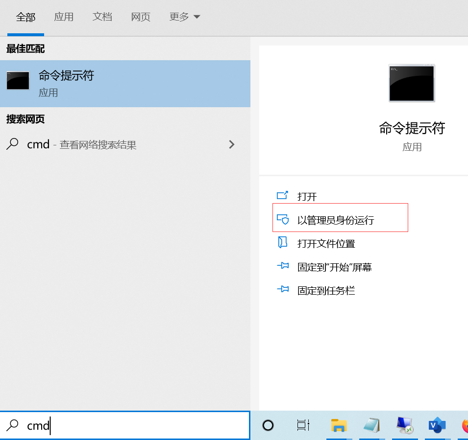Click the 打开 icon in actions list
468x440 pixels.
click(x=282, y=195)
